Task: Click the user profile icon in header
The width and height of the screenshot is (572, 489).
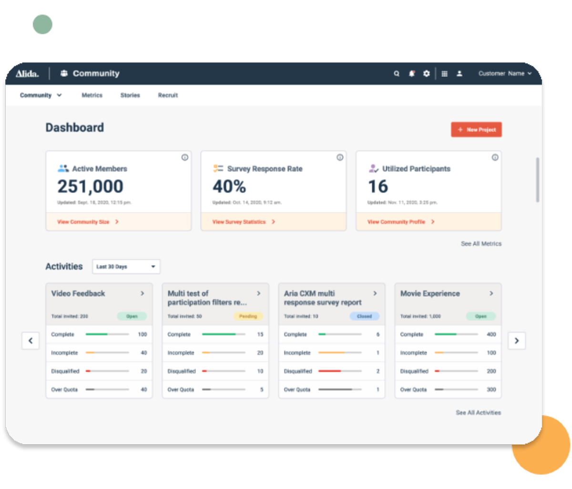Action: coord(459,73)
